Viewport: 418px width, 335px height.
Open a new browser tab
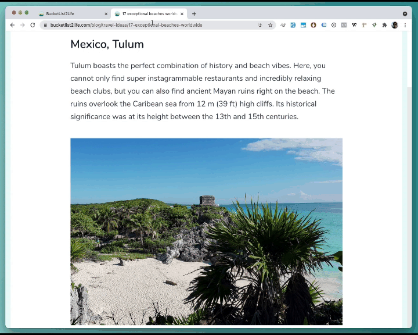coord(194,13)
